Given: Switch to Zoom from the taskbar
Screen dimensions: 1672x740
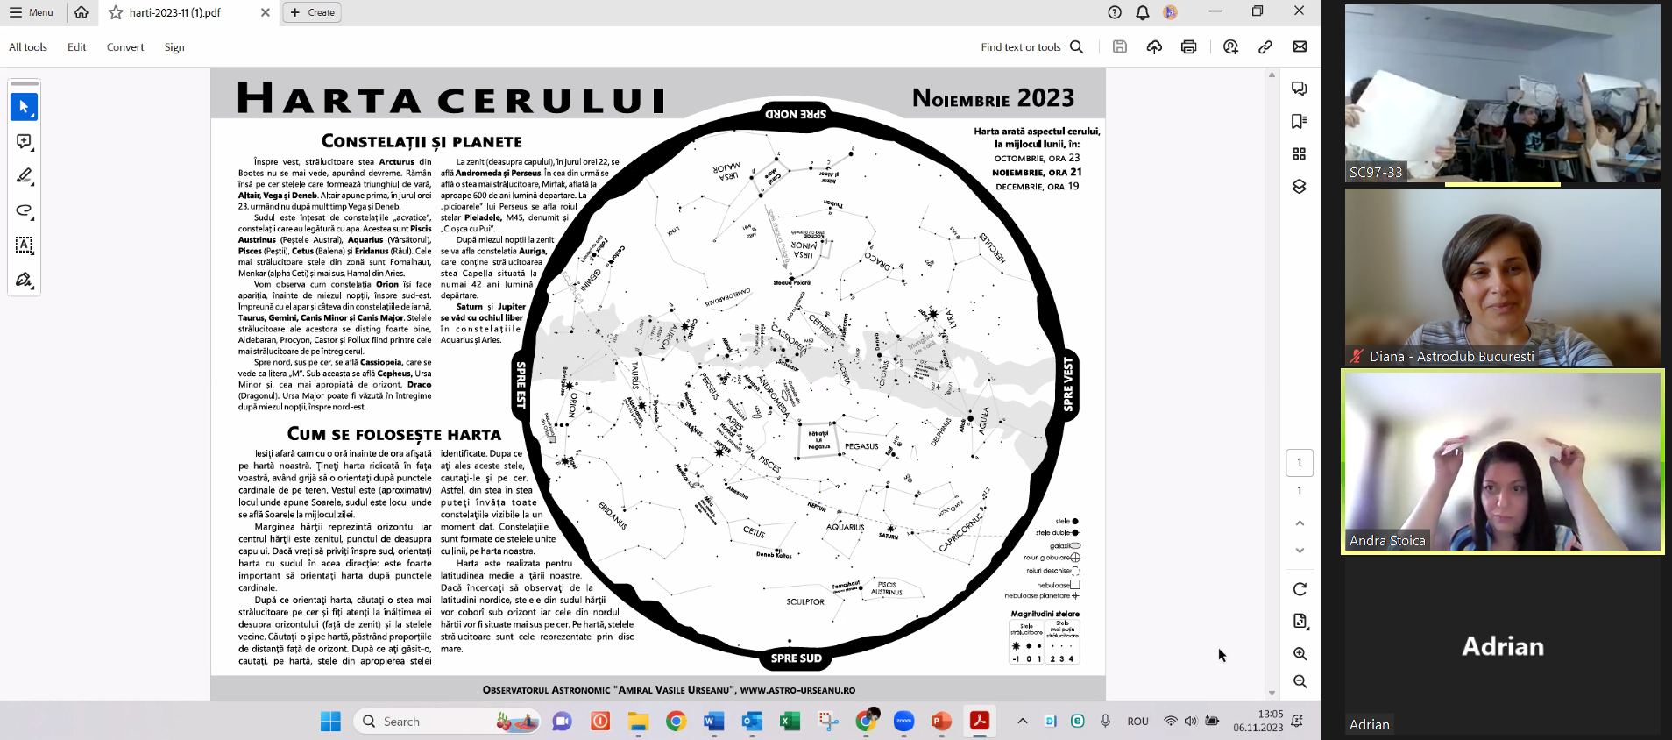Looking at the screenshot, I should click(903, 722).
